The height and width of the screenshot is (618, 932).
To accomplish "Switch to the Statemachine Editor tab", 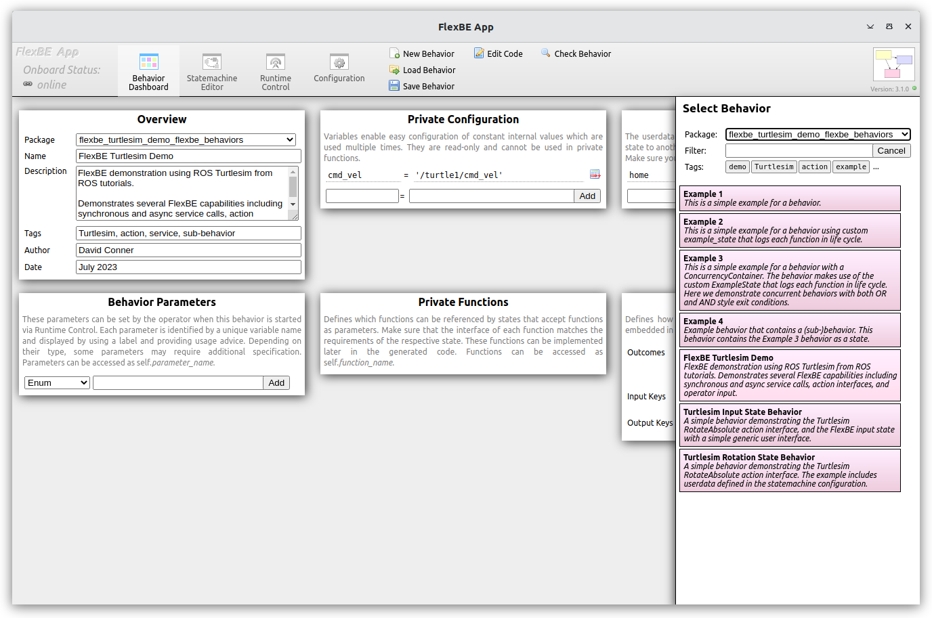I will [x=212, y=71].
